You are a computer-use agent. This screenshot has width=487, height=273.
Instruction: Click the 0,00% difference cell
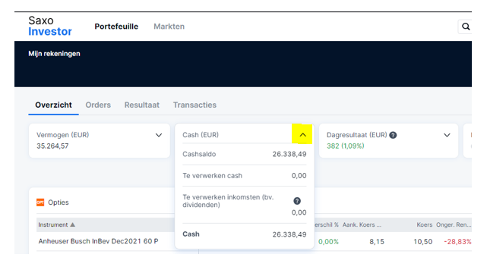pos(328,242)
